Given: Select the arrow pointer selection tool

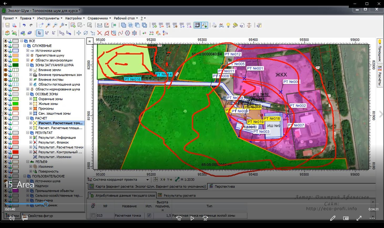Looking at the screenshot, I should click(x=39, y=33).
